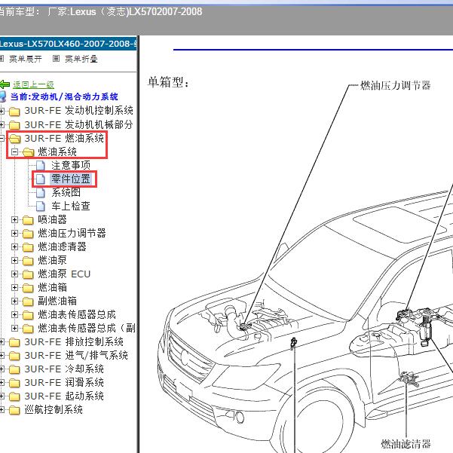
Task: Click the folder icon for 3UR-FE 润滑系统
Action: tap(14, 383)
